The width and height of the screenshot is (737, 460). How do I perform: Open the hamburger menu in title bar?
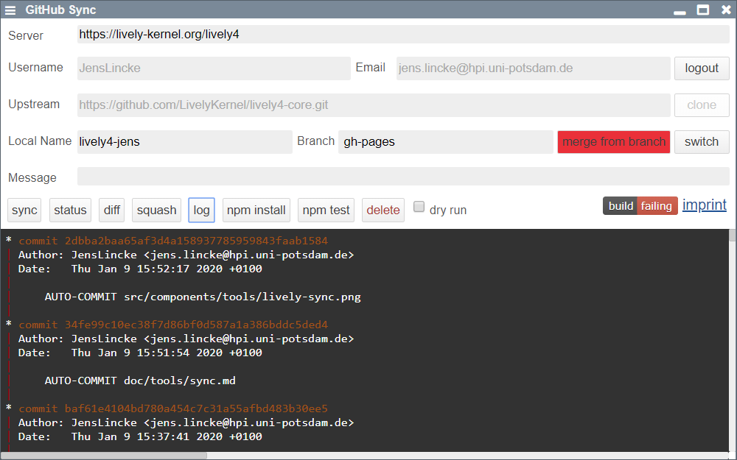(10, 10)
